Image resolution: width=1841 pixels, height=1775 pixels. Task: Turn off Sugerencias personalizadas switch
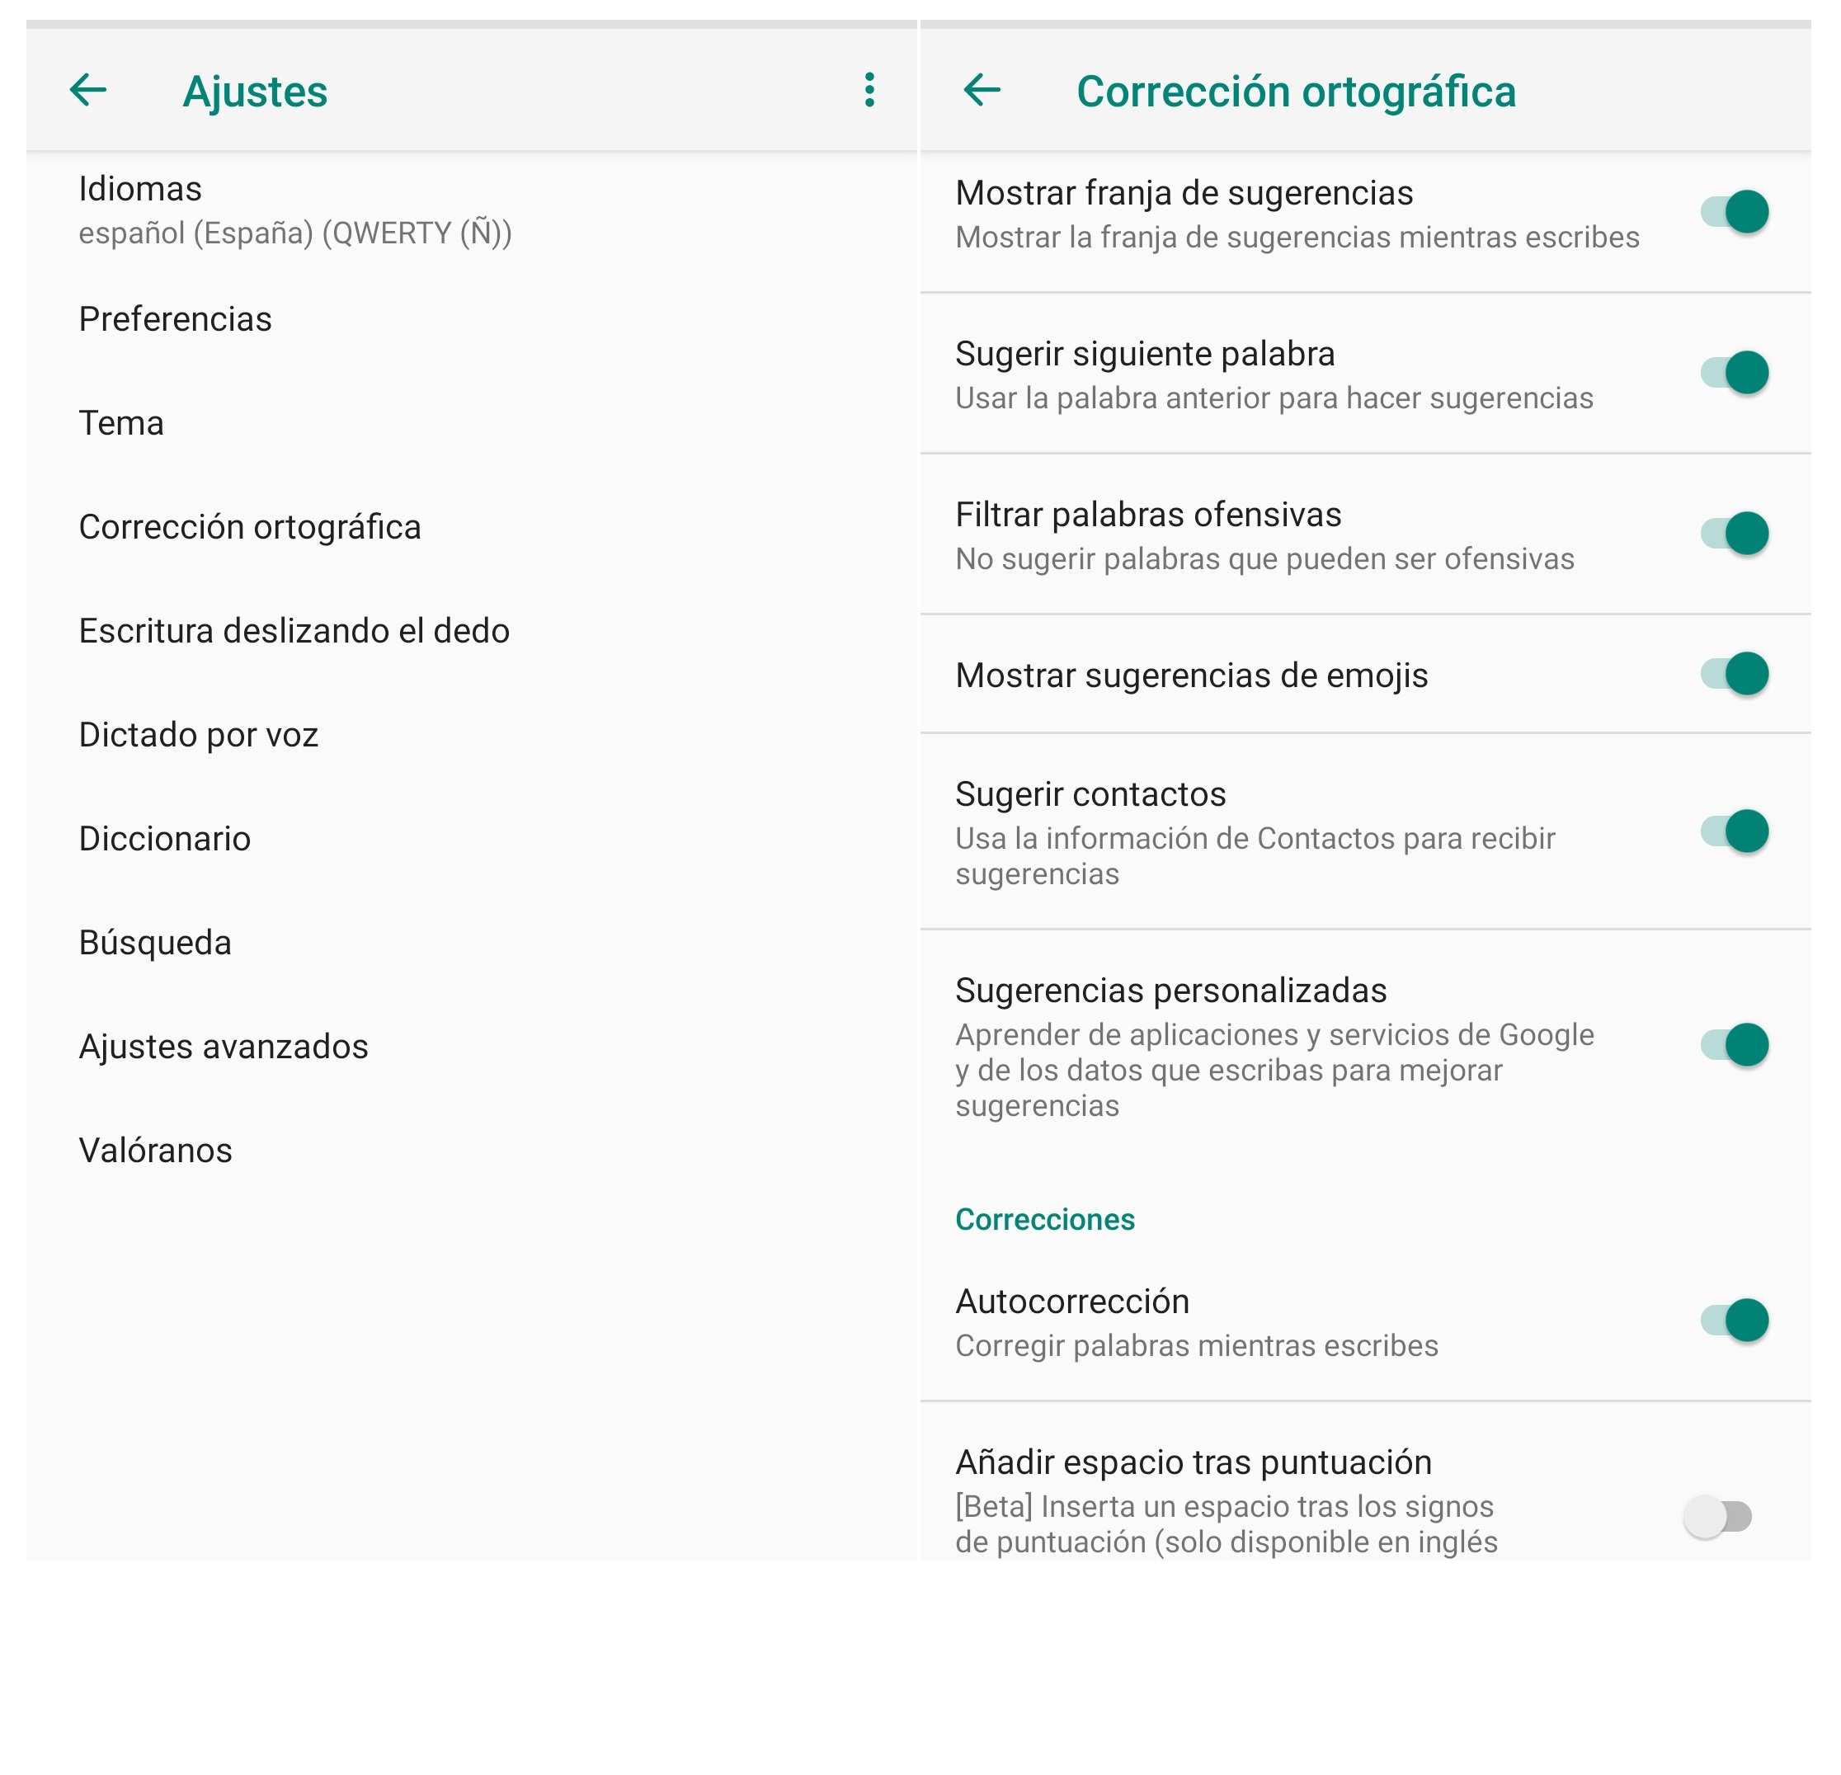[x=1734, y=1045]
